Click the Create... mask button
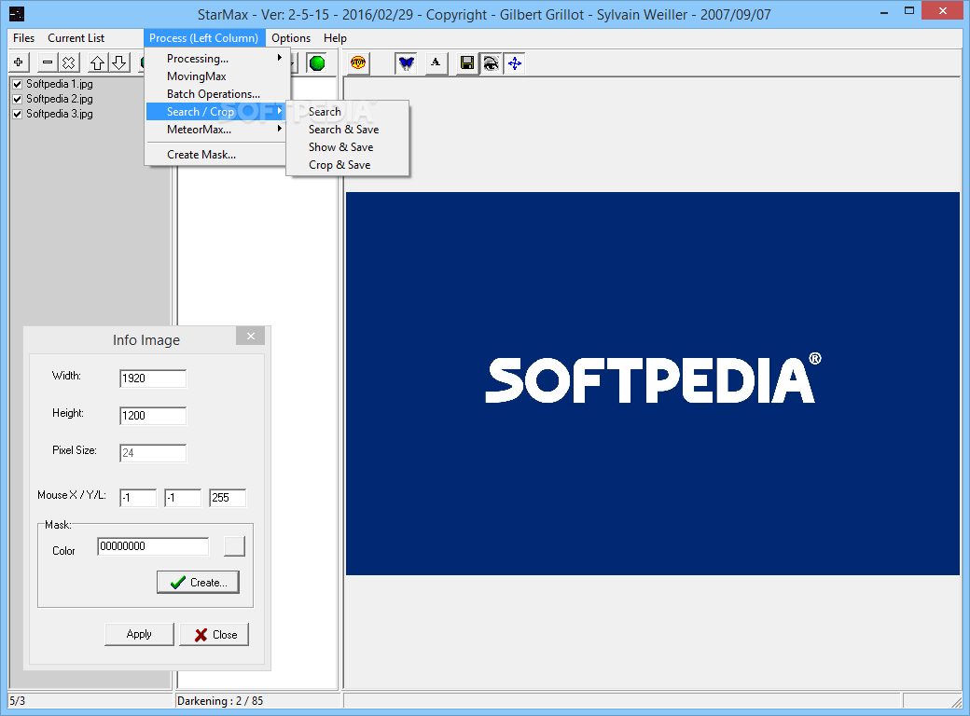 coord(198,583)
